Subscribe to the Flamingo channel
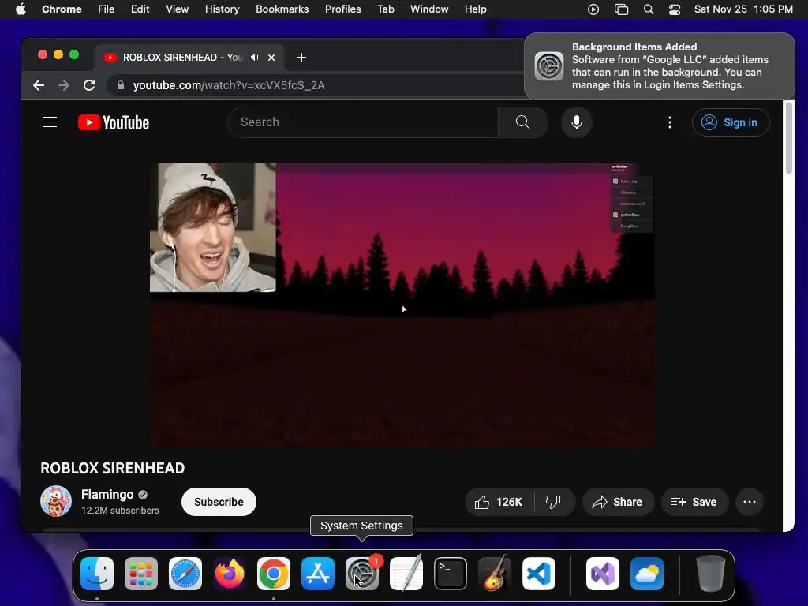 coord(219,502)
